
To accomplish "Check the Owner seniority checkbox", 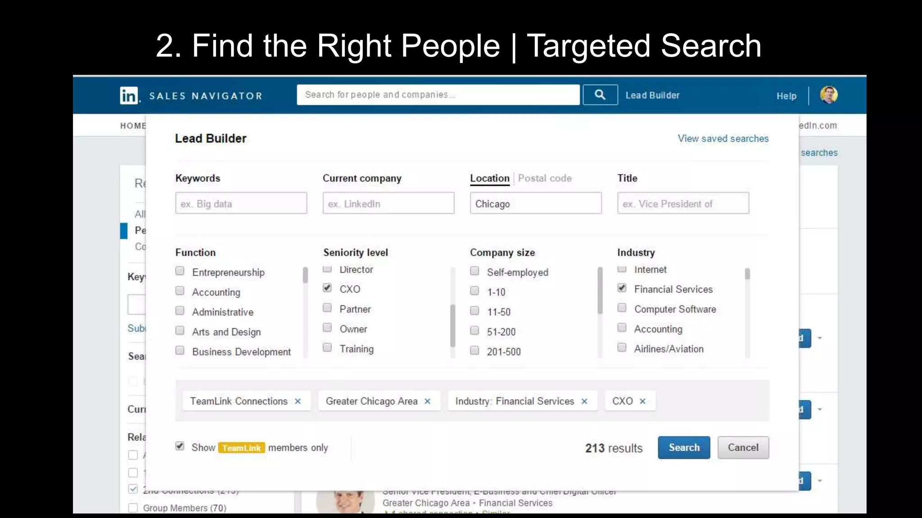I will 327,327.
